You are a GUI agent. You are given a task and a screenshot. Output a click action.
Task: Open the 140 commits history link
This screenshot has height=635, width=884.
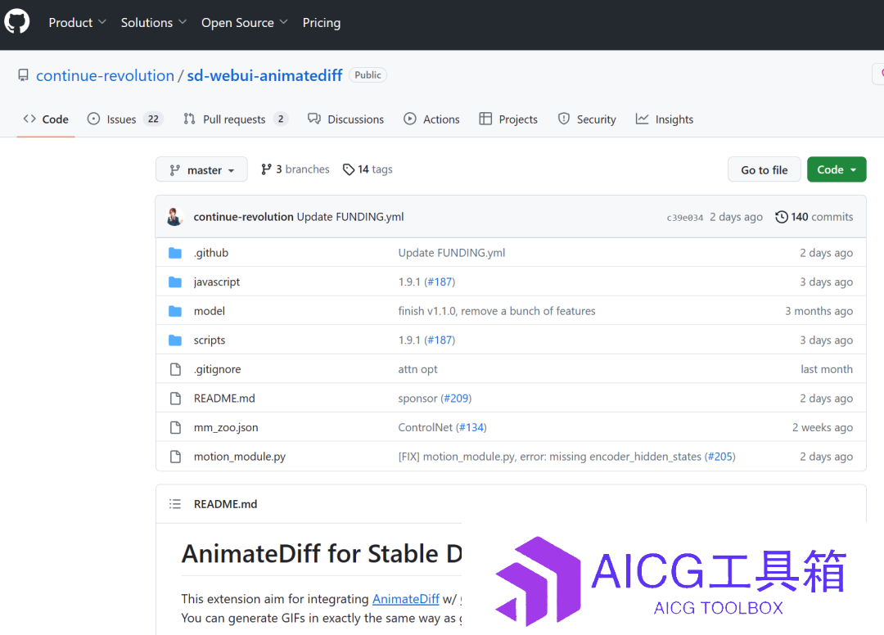point(814,217)
